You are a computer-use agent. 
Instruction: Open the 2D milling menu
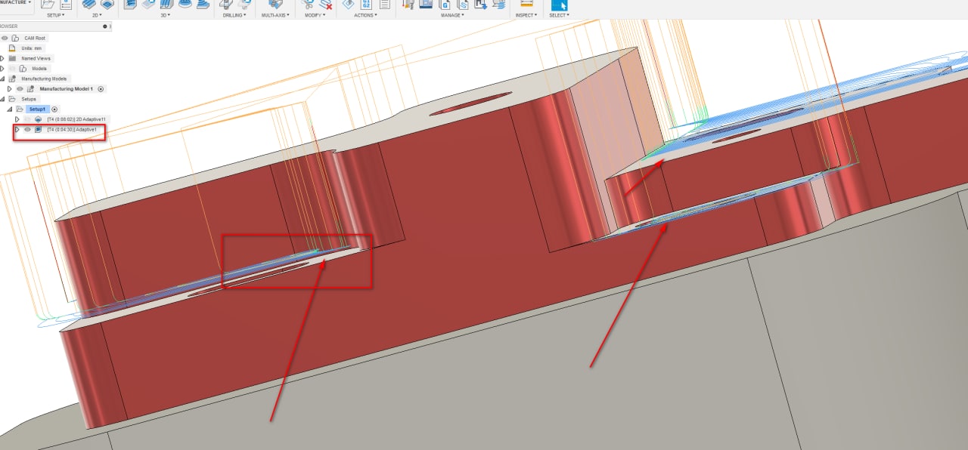(97, 15)
